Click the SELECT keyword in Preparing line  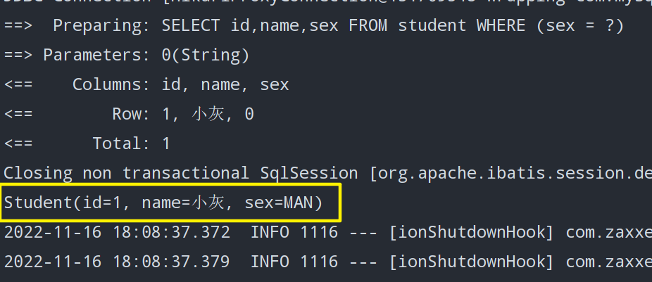pyautogui.click(x=190, y=26)
